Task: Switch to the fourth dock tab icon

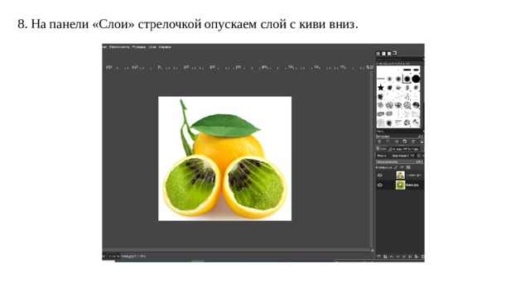Action: (395, 53)
